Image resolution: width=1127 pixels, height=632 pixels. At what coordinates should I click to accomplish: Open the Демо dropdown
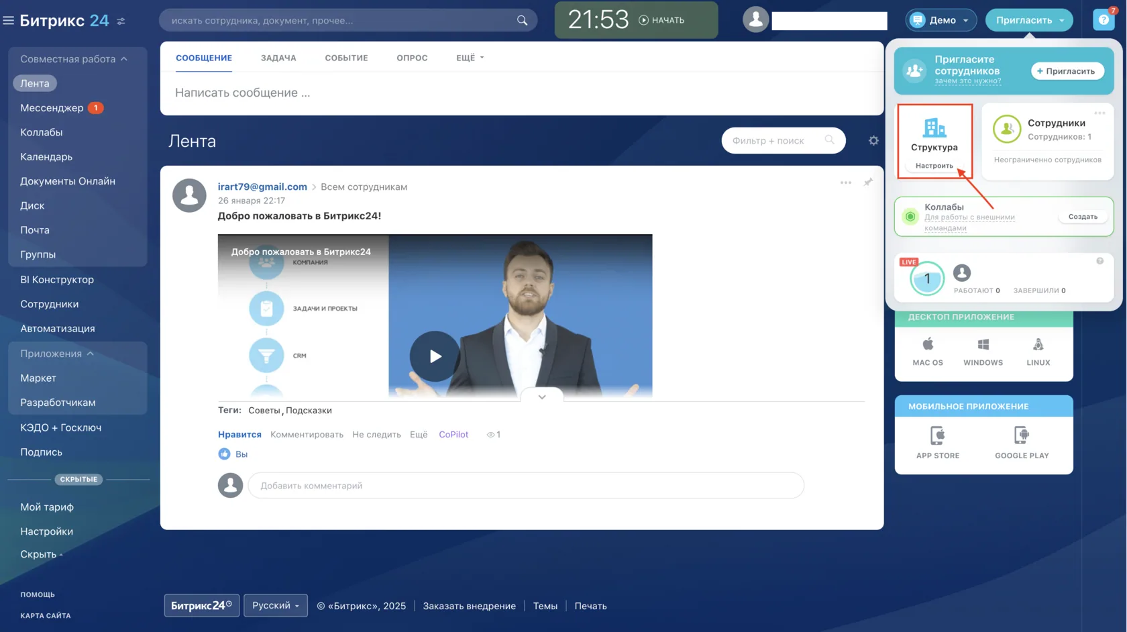click(x=941, y=20)
